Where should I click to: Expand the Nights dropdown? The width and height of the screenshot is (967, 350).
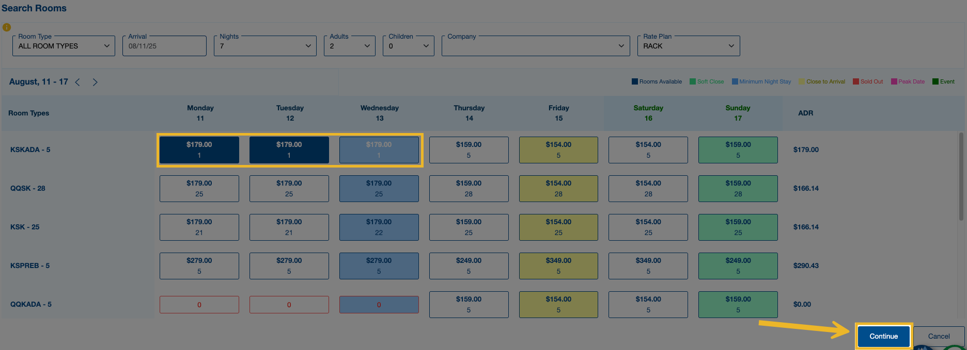[265, 46]
